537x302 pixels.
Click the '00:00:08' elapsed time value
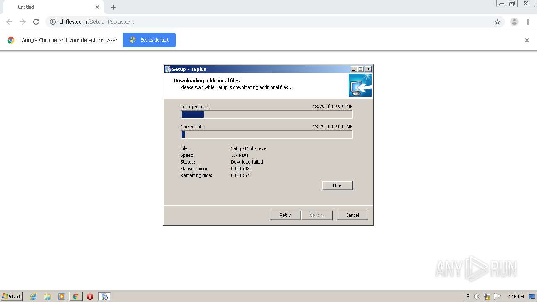click(240, 169)
